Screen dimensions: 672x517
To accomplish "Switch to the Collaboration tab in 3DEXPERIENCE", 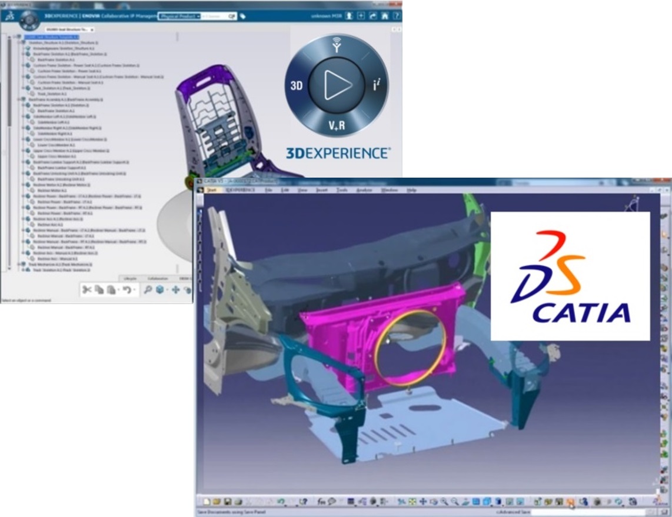I will (x=158, y=278).
